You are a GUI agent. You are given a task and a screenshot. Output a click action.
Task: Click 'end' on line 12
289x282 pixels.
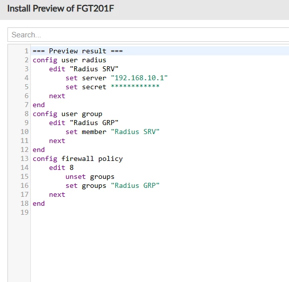tap(39, 149)
